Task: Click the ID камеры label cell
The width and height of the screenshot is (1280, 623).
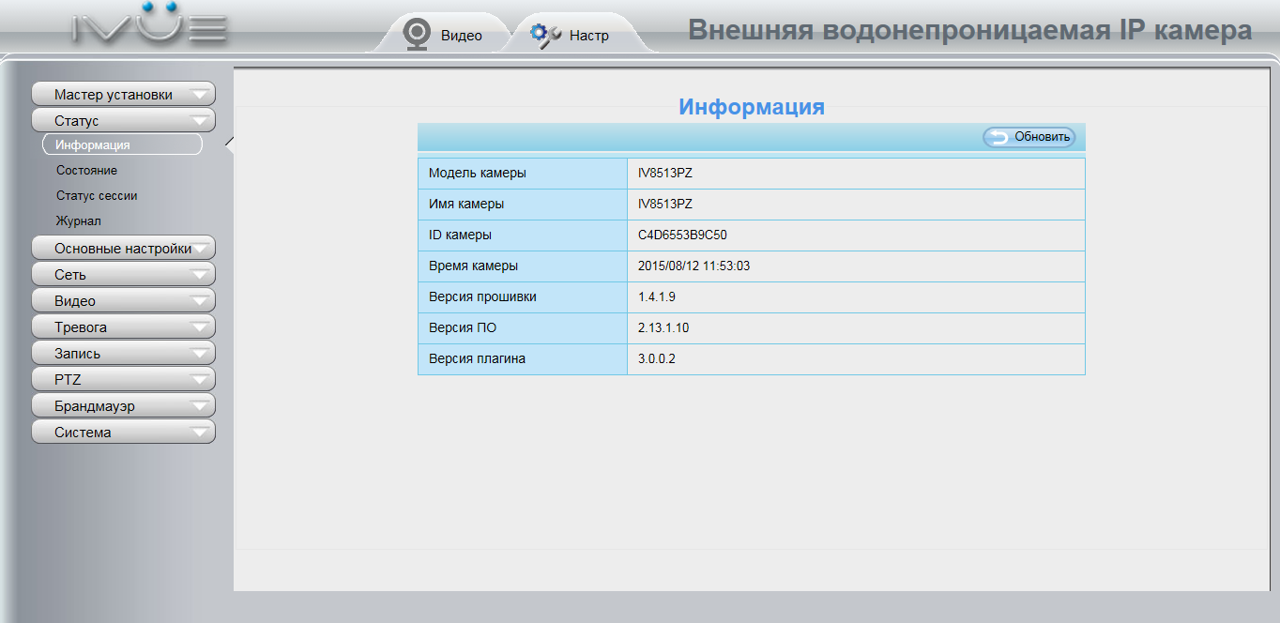Action: pos(523,235)
